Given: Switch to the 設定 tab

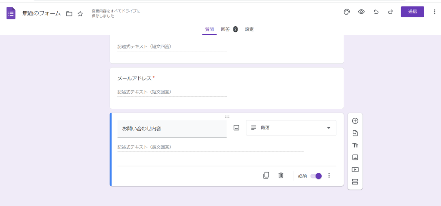Looking at the screenshot, I should [249, 29].
